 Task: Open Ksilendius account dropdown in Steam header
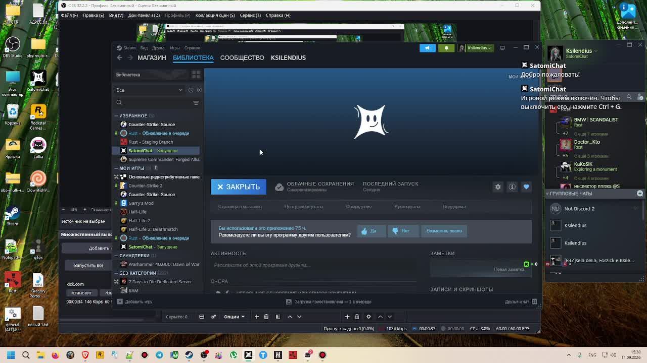point(475,48)
